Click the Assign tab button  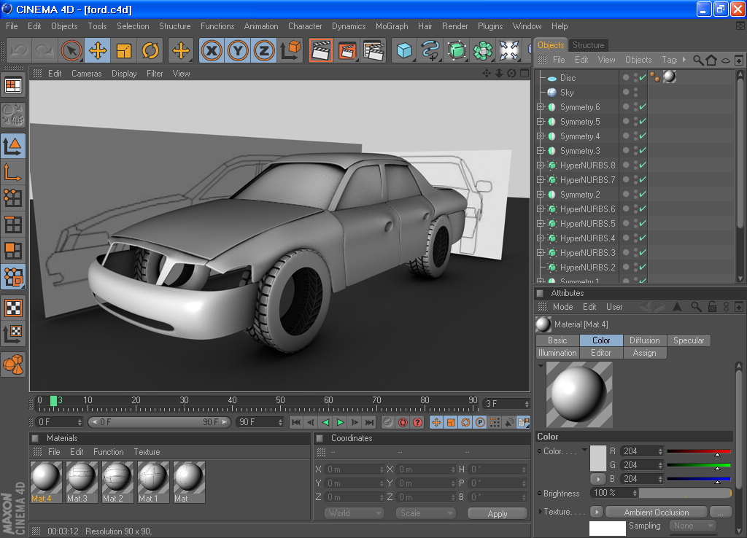click(645, 353)
